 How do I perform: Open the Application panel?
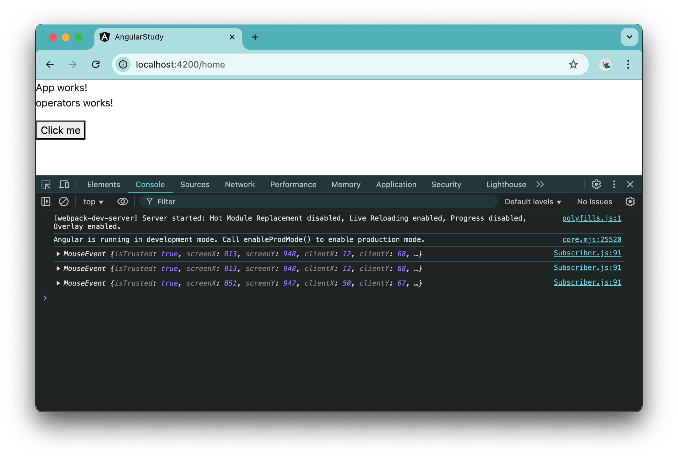[396, 184]
